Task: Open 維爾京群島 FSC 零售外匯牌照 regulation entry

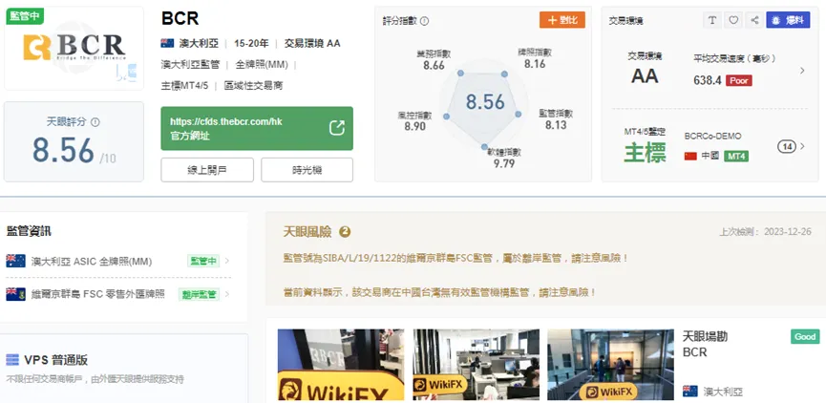Action: [x=98, y=294]
